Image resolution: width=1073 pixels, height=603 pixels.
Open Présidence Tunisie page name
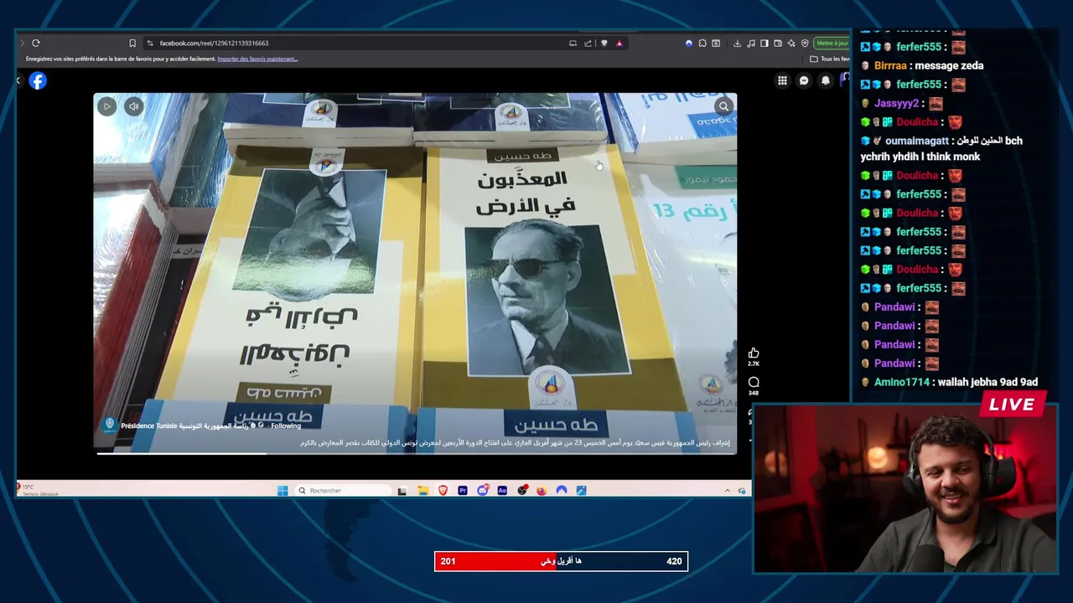(x=185, y=425)
